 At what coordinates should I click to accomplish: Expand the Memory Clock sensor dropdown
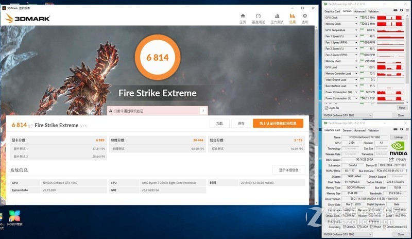356,24
